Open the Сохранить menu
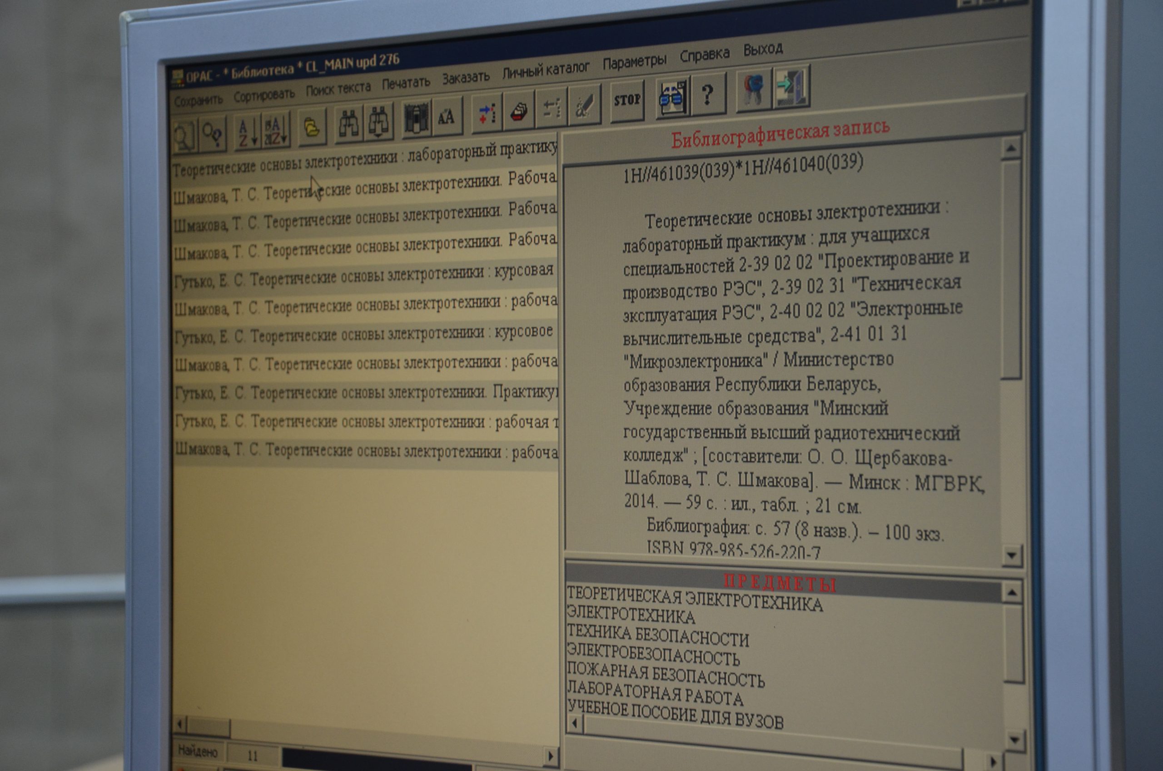The height and width of the screenshot is (771, 1163). [199, 100]
